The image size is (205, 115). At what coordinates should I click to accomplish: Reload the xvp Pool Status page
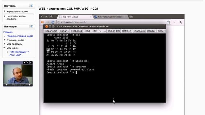click(53, 22)
